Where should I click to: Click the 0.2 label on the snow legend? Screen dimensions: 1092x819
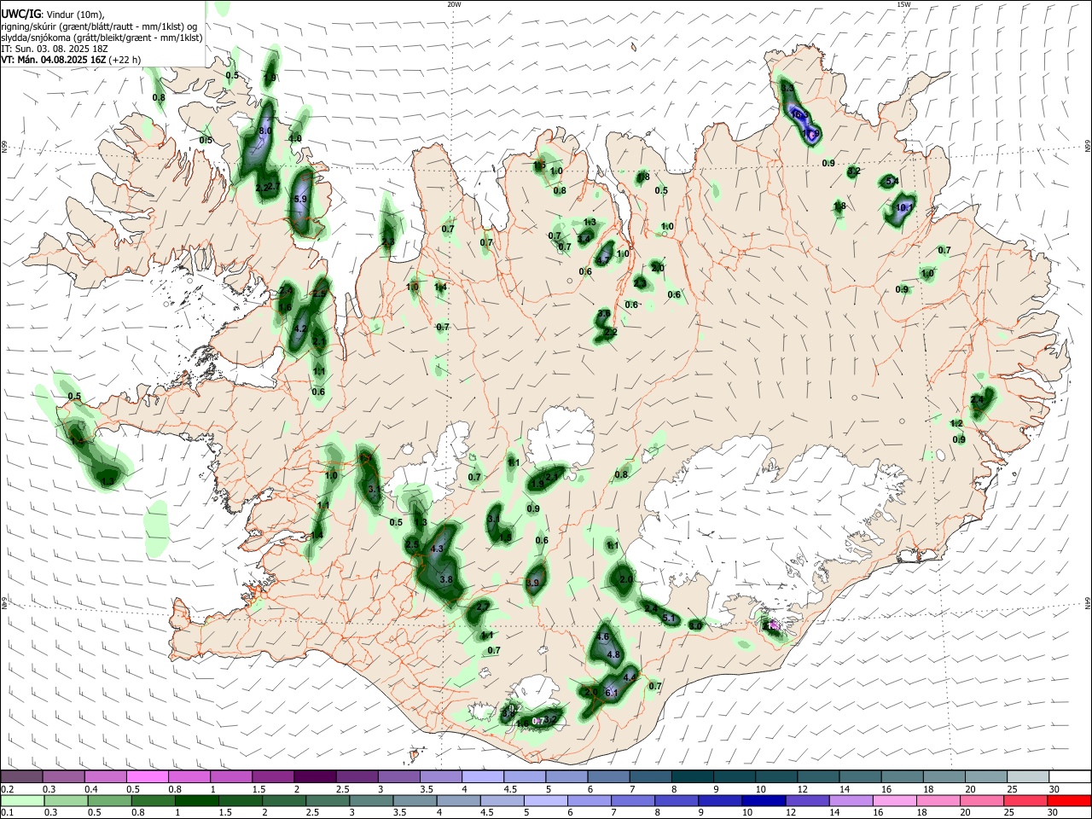[7, 789]
